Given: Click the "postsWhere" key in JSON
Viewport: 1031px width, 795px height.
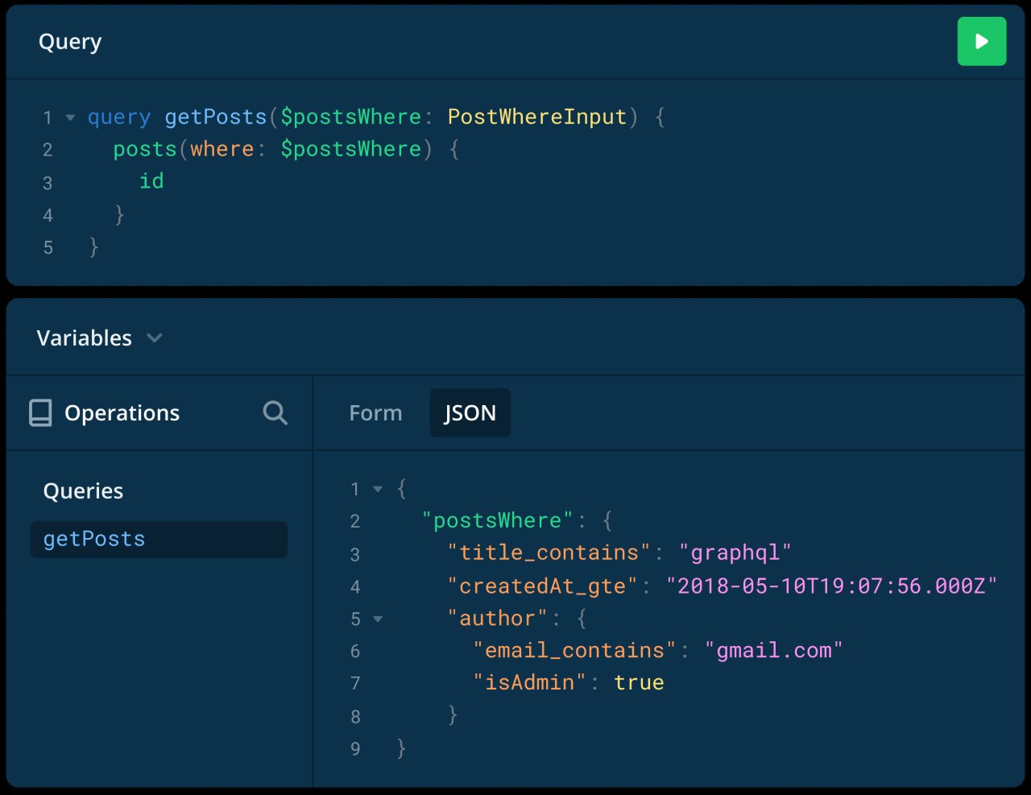Looking at the screenshot, I should pos(498,520).
